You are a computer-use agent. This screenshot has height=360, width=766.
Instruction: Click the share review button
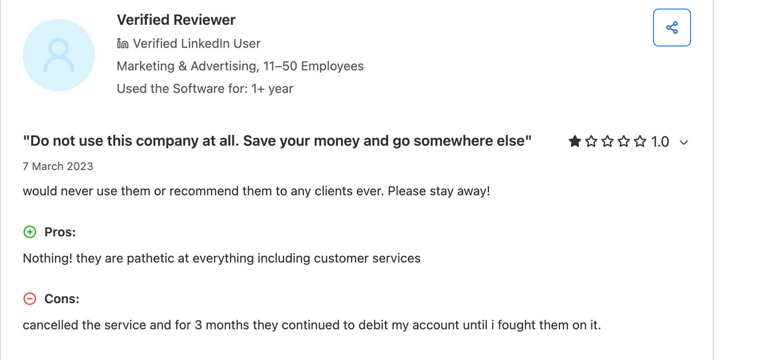click(x=672, y=28)
